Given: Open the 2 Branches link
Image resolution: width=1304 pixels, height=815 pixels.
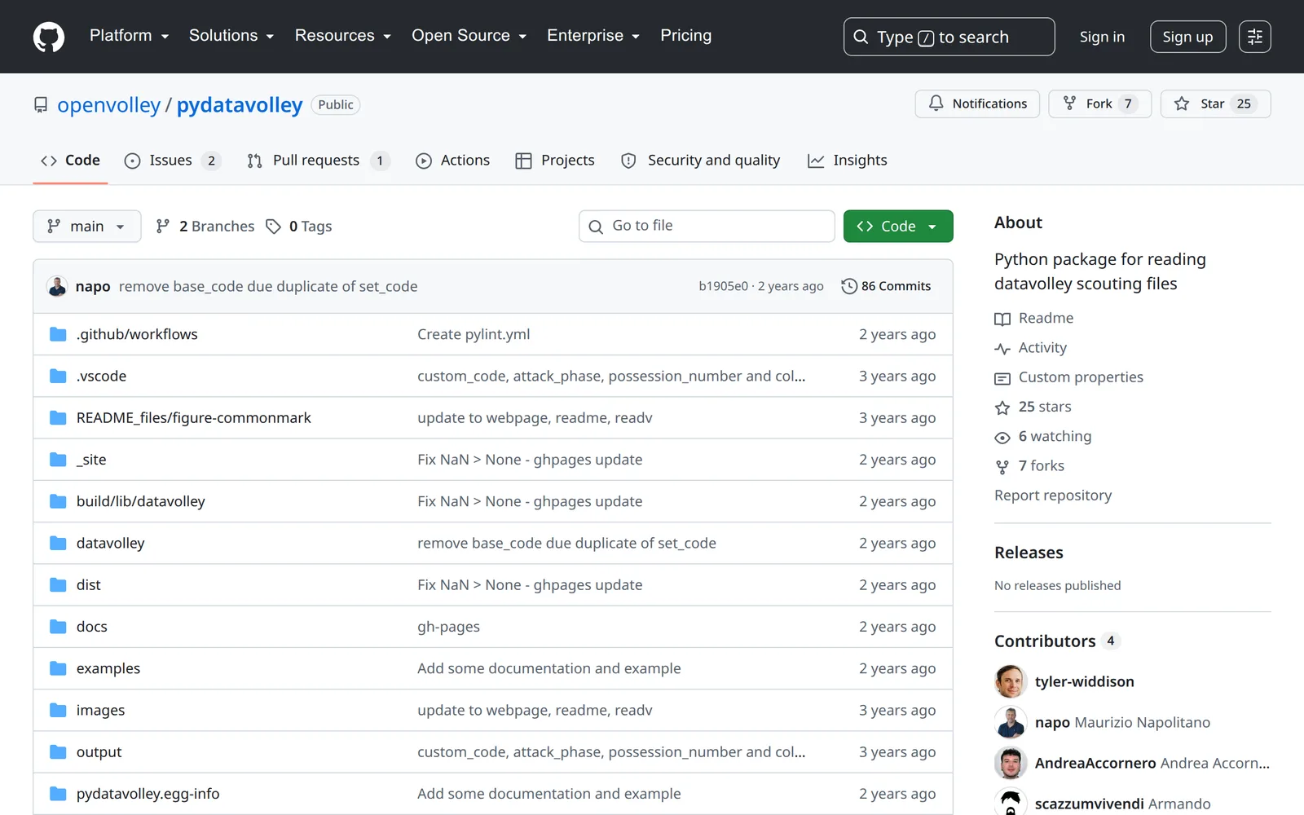Looking at the screenshot, I should (x=205, y=227).
